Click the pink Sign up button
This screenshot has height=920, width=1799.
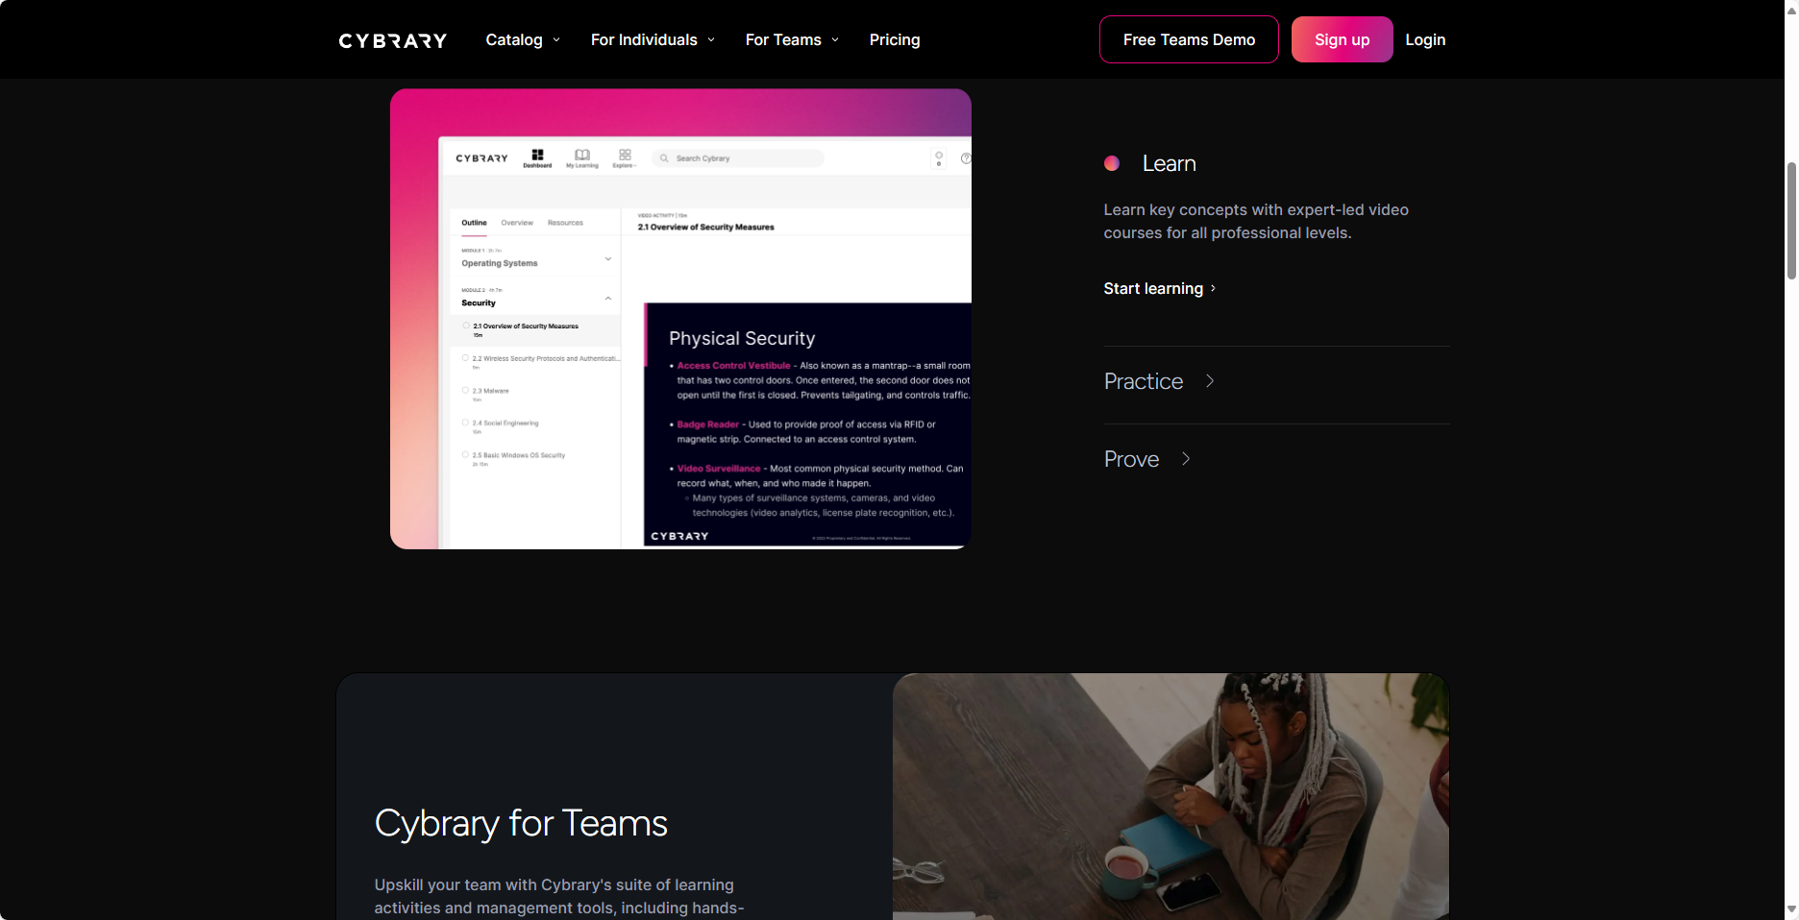click(1342, 39)
